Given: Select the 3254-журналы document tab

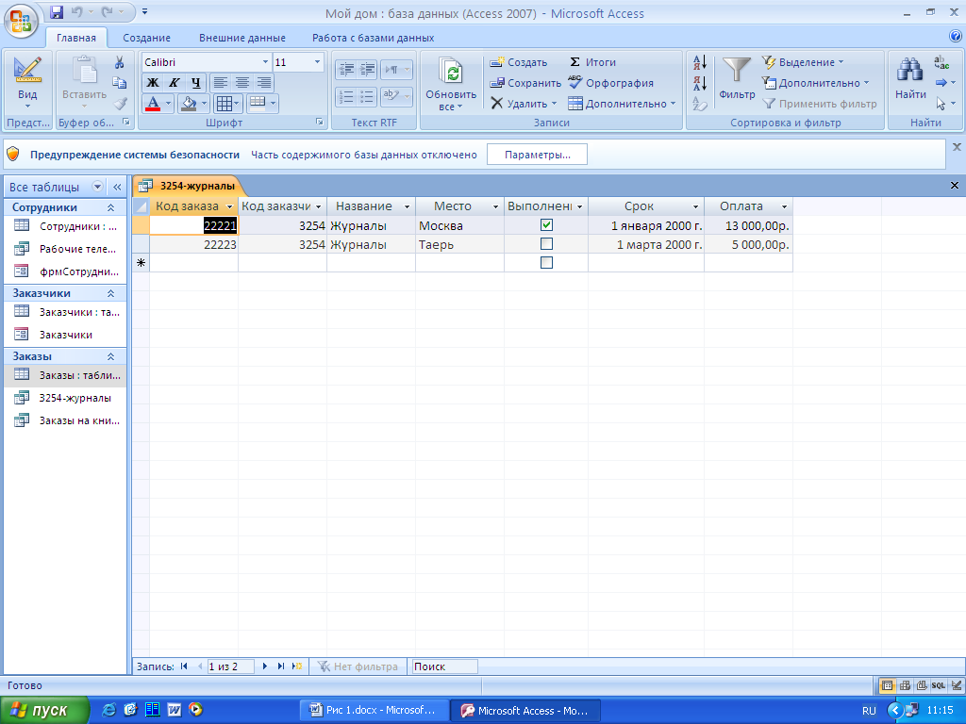Looking at the screenshot, I should pyautogui.click(x=189, y=186).
